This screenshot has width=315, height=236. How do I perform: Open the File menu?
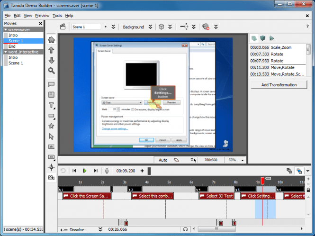tap(8, 16)
